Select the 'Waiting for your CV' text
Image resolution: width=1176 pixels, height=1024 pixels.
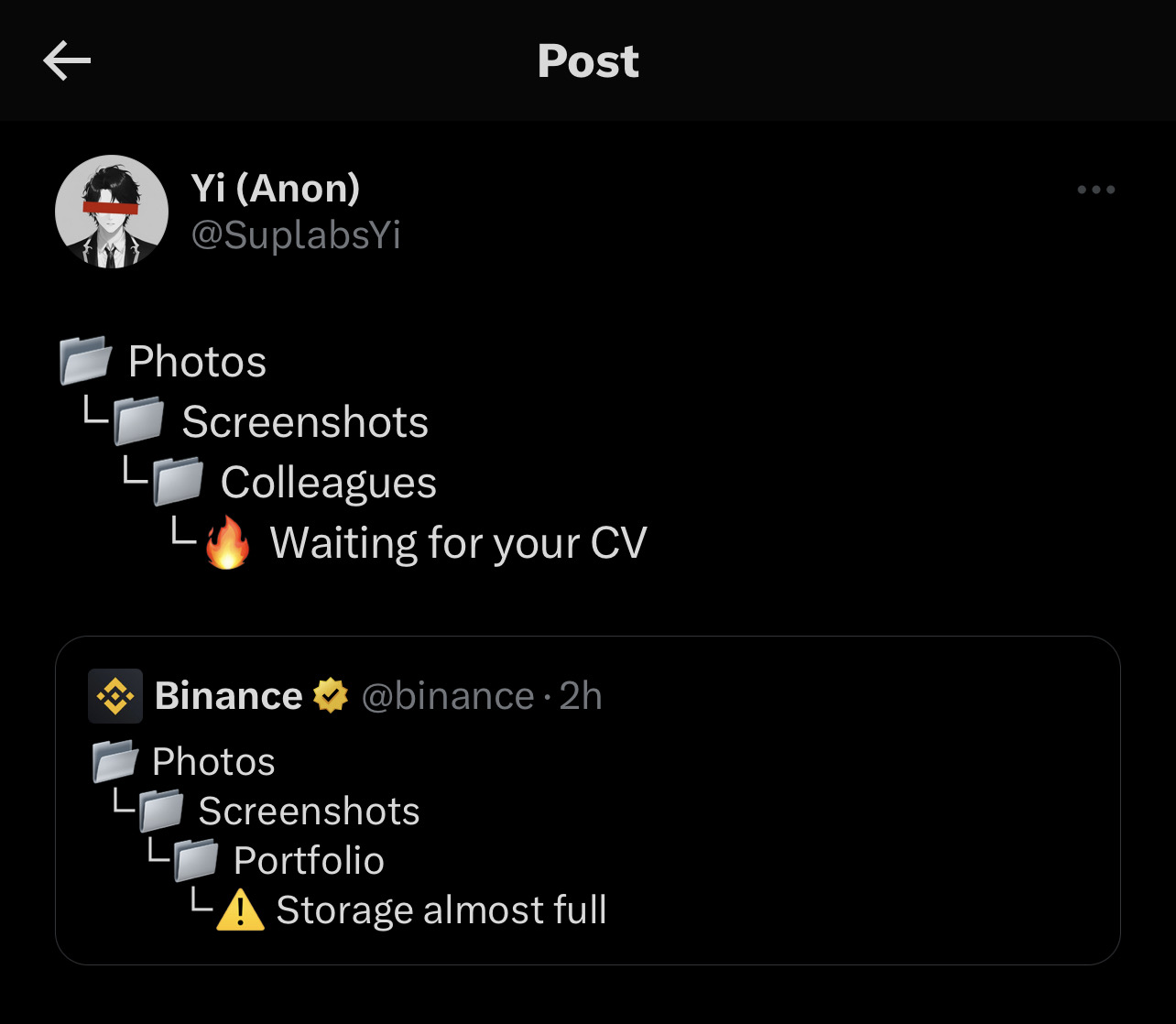458,542
